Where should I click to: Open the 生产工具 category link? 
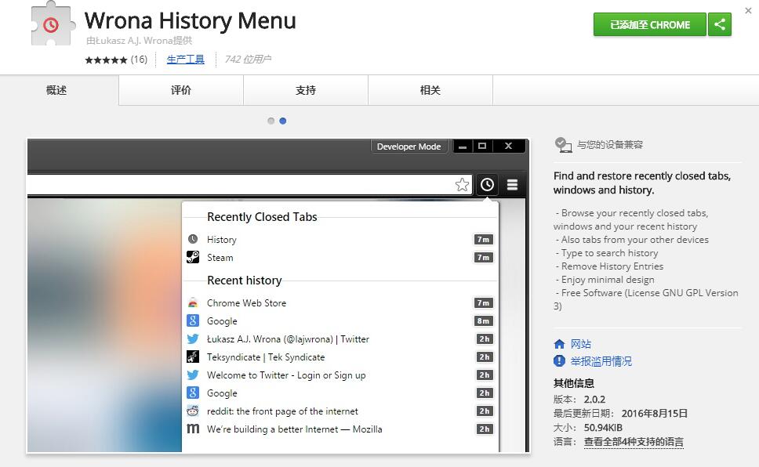click(185, 60)
